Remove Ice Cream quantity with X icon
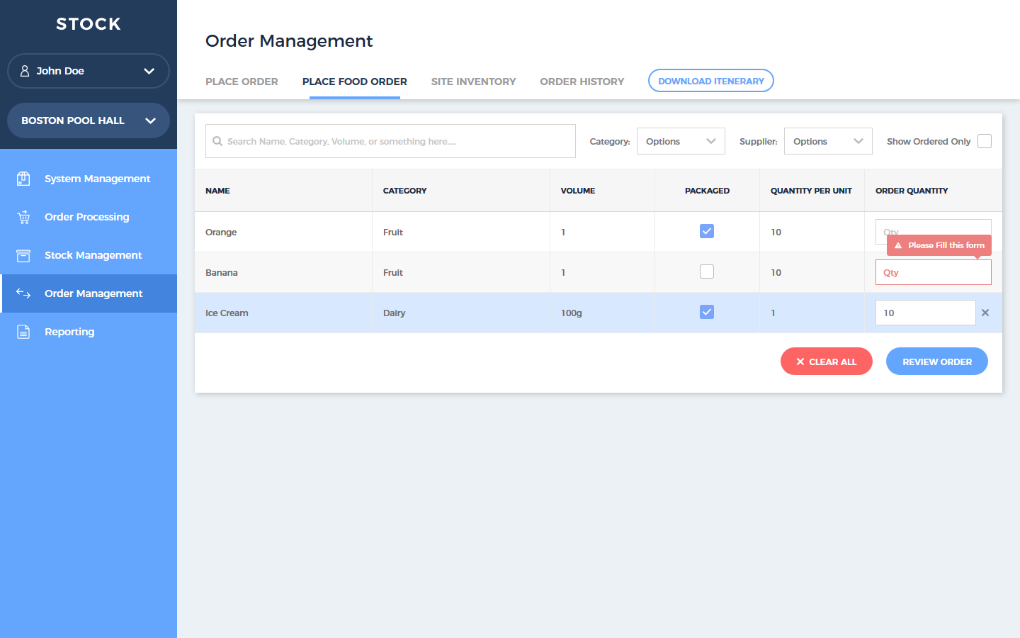The height and width of the screenshot is (638, 1020). pyautogui.click(x=985, y=313)
